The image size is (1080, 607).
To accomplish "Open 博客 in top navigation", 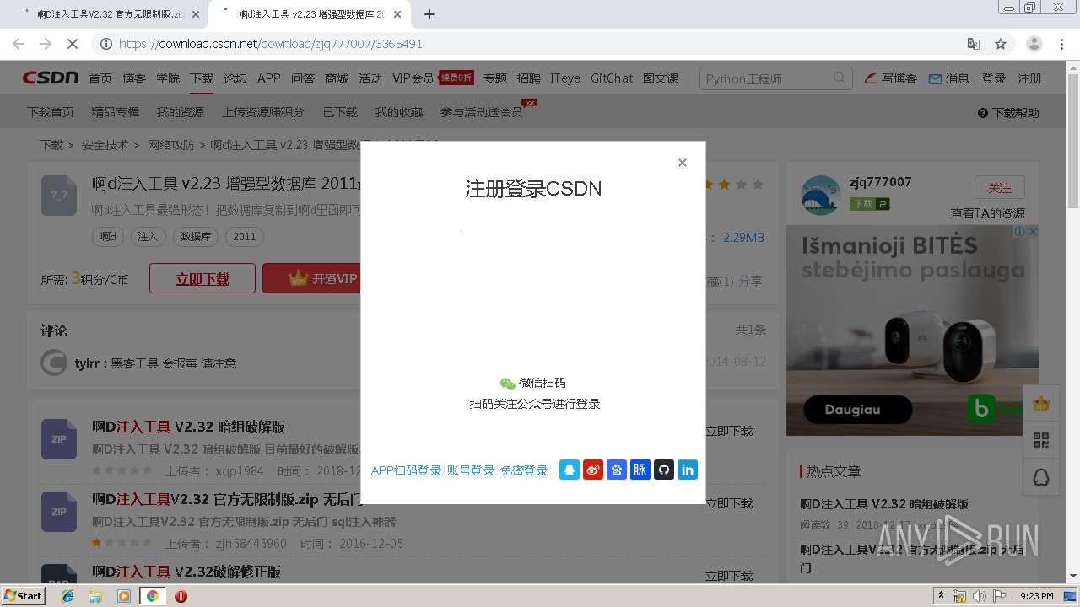I will [x=134, y=78].
